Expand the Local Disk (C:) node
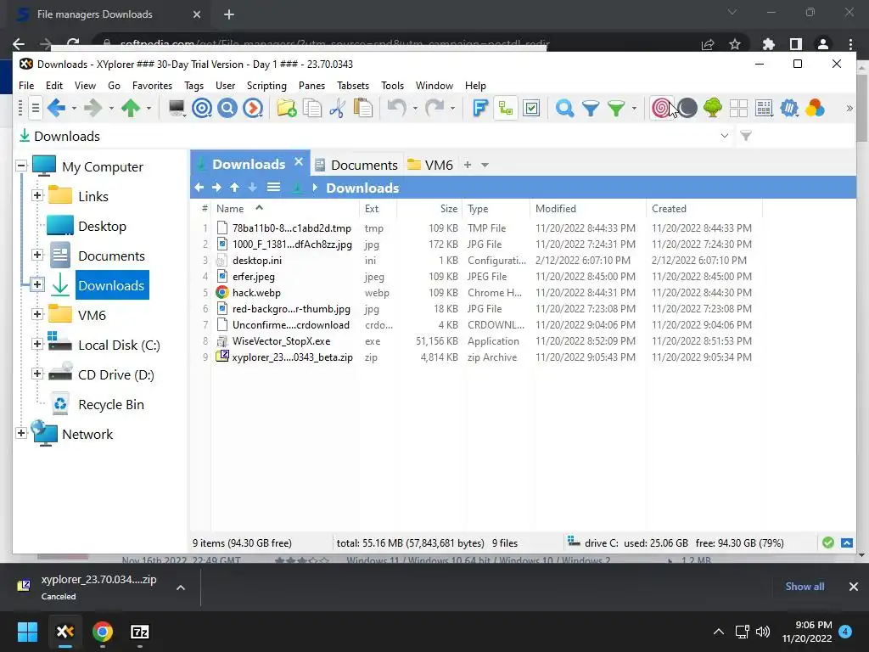The height and width of the screenshot is (652, 869). (37, 344)
